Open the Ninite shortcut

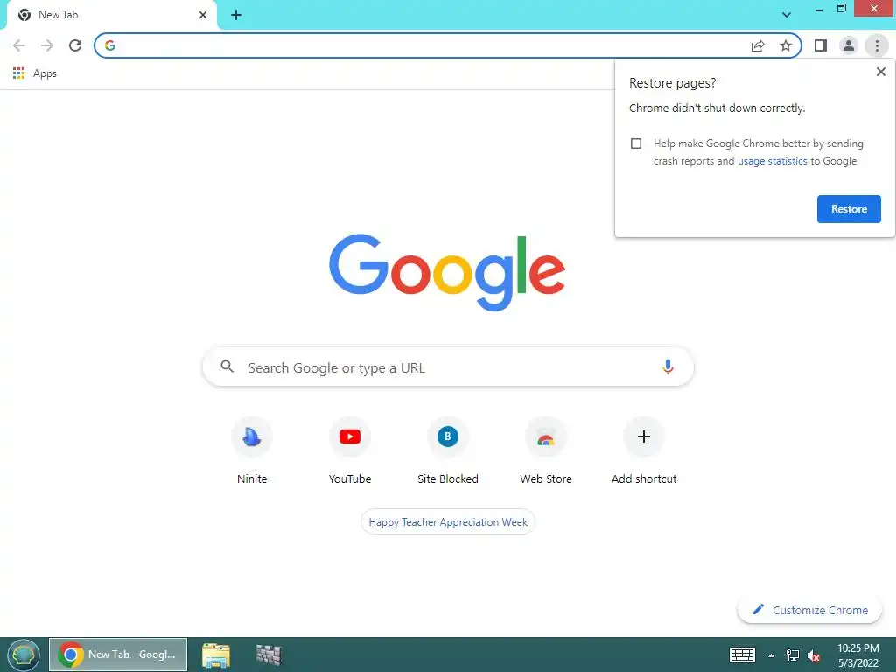click(252, 451)
